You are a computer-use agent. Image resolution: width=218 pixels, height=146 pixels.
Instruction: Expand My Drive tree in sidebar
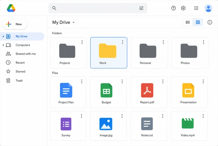(3, 37)
